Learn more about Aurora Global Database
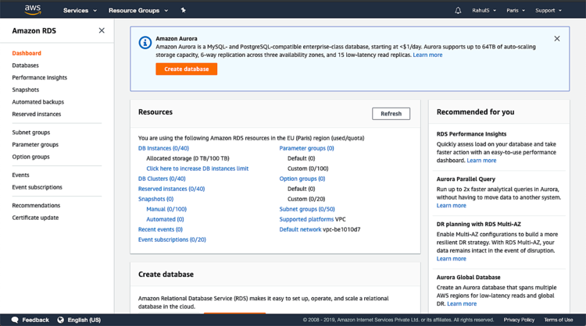This screenshot has height=326, width=586. click(x=462, y=304)
